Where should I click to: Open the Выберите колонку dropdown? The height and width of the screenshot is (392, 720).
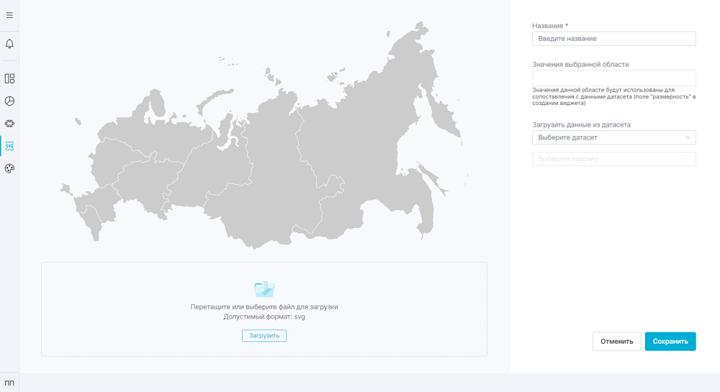[x=613, y=159]
